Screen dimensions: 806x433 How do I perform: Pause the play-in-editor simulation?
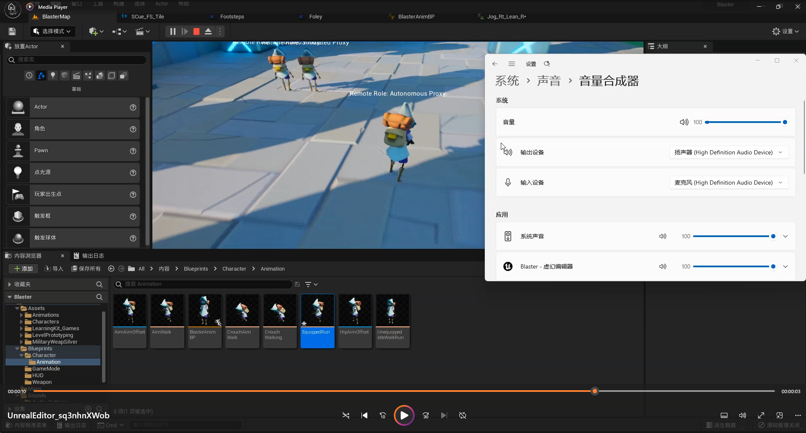[x=173, y=31]
